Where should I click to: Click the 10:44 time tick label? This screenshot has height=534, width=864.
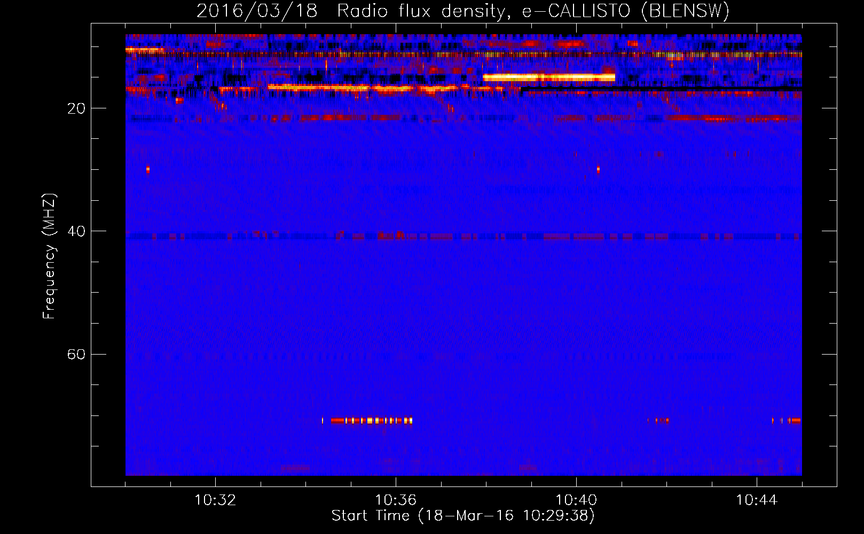[x=757, y=500]
